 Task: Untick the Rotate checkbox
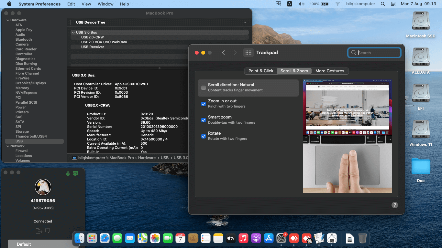[x=204, y=136]
